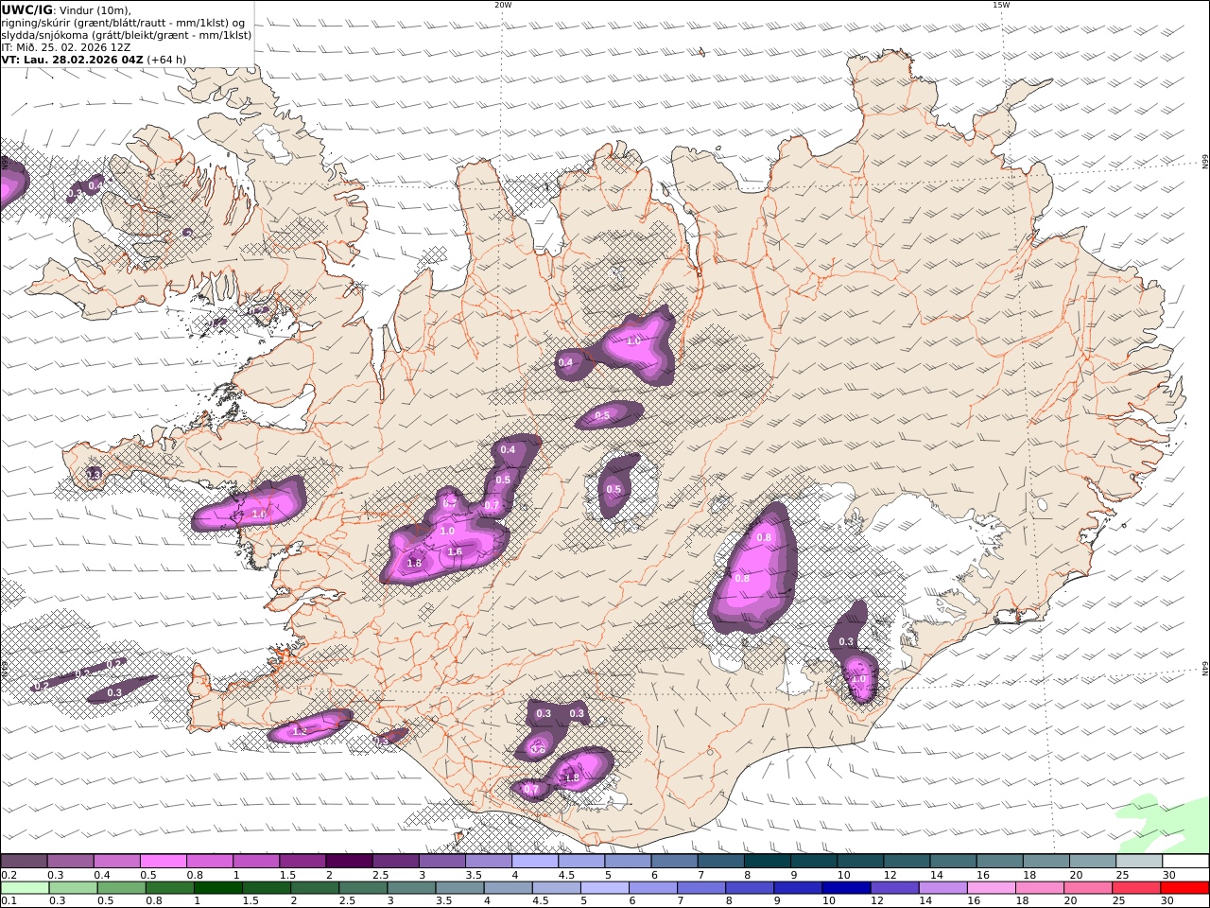Select the 14 light purple rain swatch
This screenshot has height=908, width=1210.
pyautogui.click(x=942, y=888)
